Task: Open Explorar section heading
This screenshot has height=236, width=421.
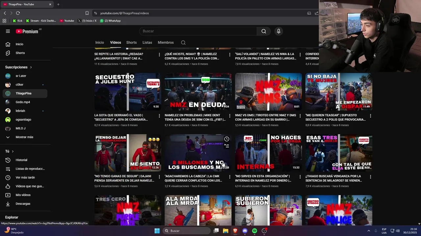Action: (x=12, y=217)
